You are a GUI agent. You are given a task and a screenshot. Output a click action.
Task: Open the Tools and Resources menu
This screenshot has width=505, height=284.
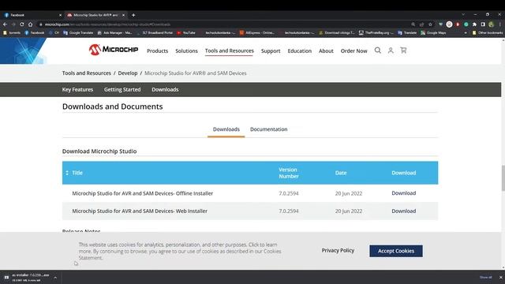point(230,50)
